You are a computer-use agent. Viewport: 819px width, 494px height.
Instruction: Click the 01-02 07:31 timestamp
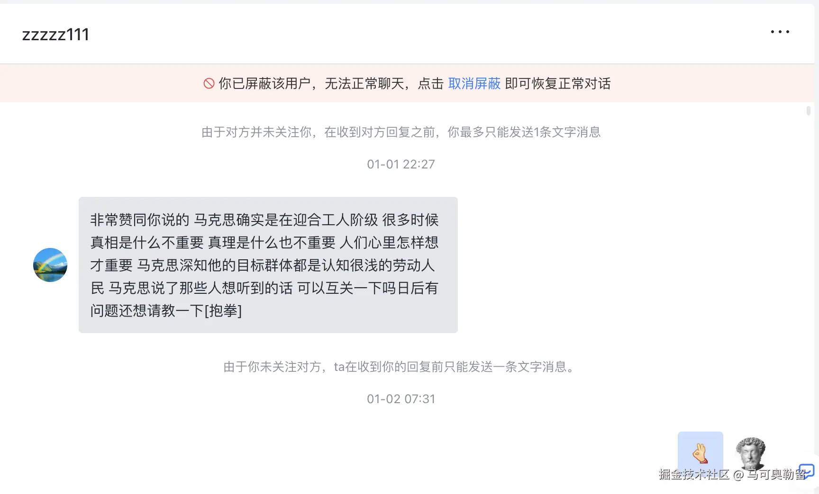pyautogui.click(x=401, y=399)
